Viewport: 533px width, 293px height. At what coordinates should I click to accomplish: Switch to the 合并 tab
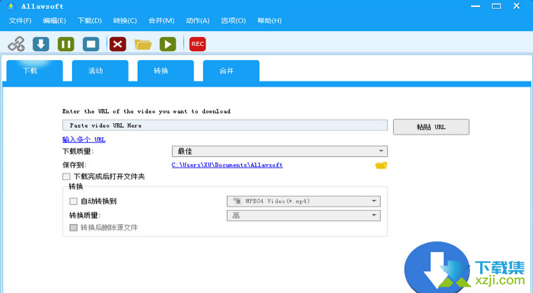tap(231, 71)
